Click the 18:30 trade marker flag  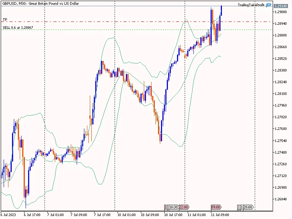click(x=173, y=207)
